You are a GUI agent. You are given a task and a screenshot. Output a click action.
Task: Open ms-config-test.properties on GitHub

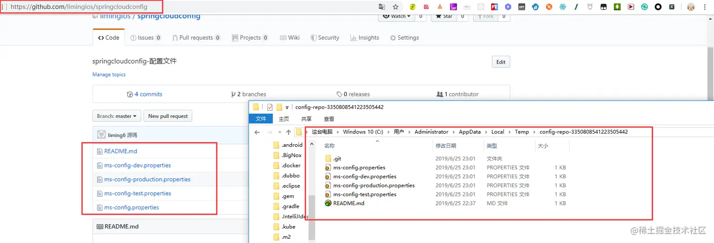click(137, 193)
